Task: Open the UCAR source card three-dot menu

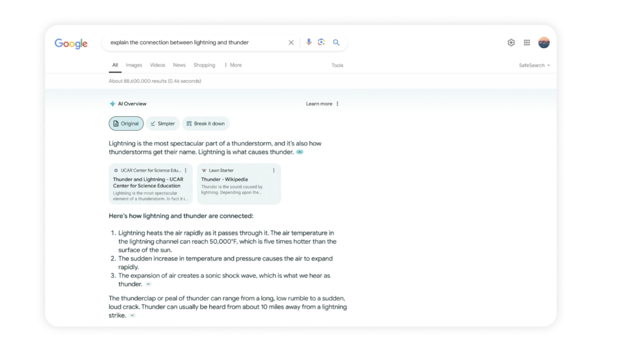Action: tap(186, 170)
